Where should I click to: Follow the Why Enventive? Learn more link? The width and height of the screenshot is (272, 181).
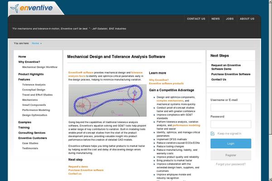click(x=159, y=80)
